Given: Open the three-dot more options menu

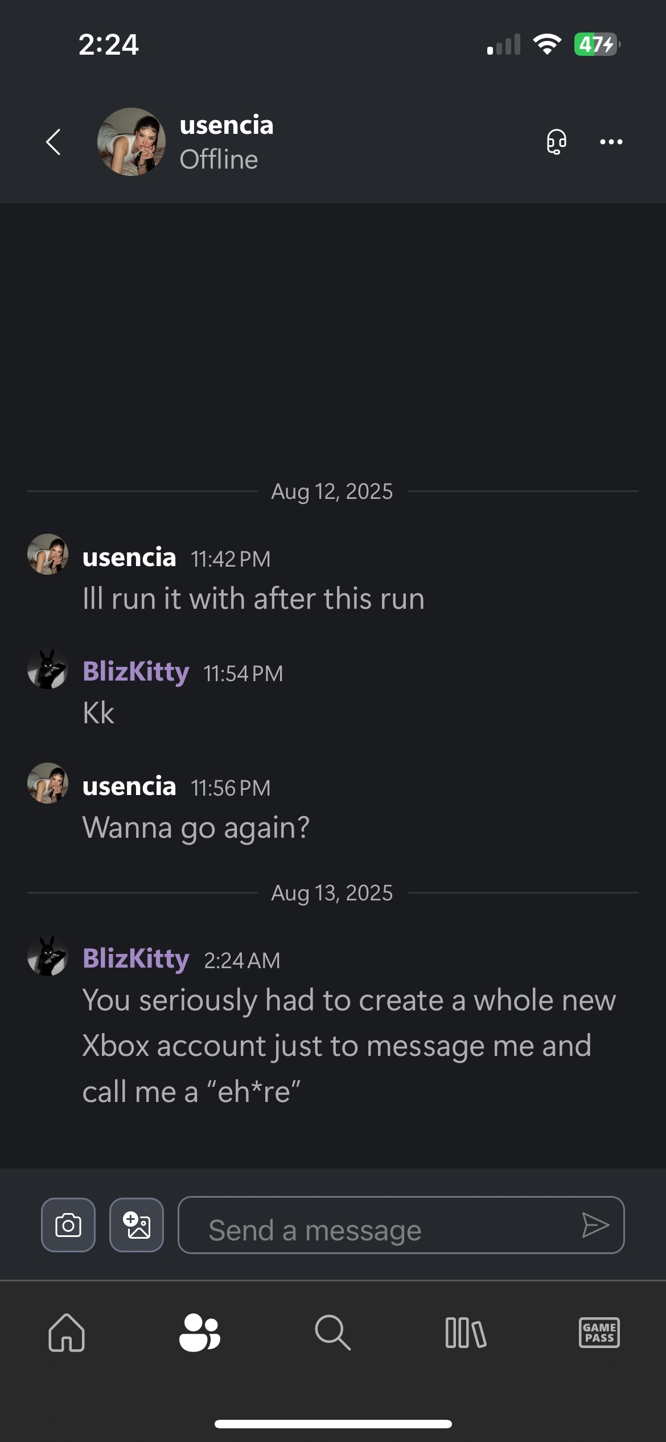Looking at the screenshot, I should click(611, 141).
